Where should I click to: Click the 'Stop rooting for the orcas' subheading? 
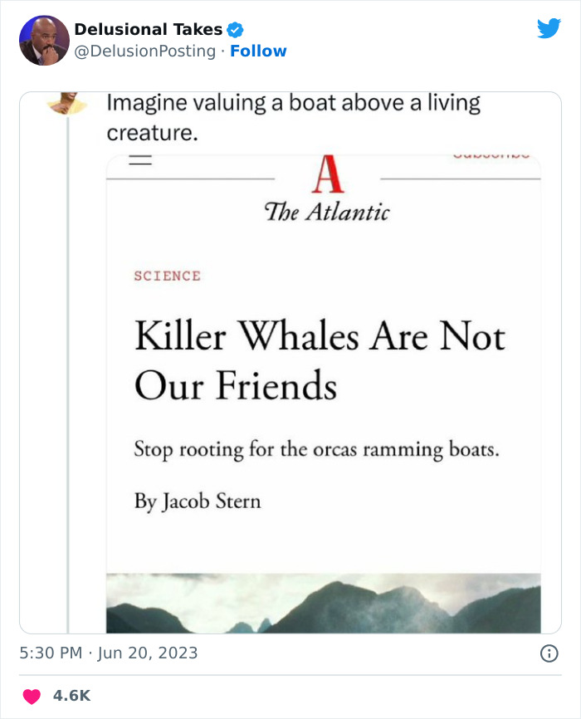(x=319, y=450)
